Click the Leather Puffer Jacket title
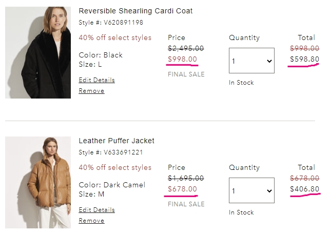This screenshot has height=233, width=330. tap(117, 141)
